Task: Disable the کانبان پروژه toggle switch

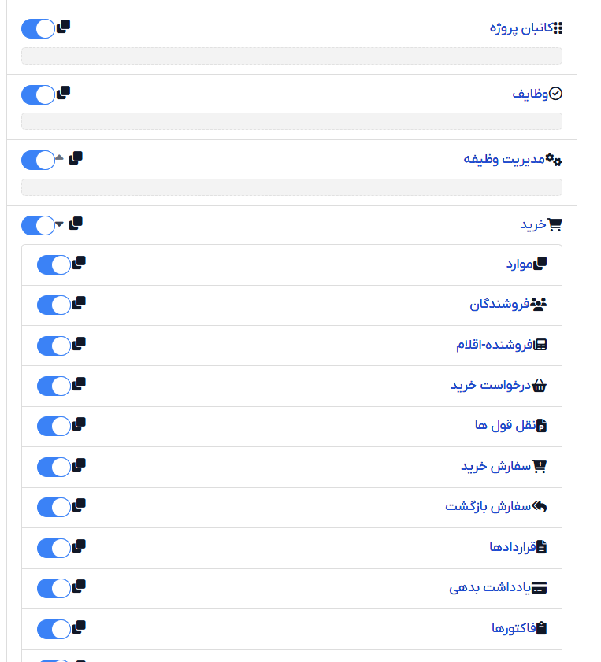Action: 38,28
